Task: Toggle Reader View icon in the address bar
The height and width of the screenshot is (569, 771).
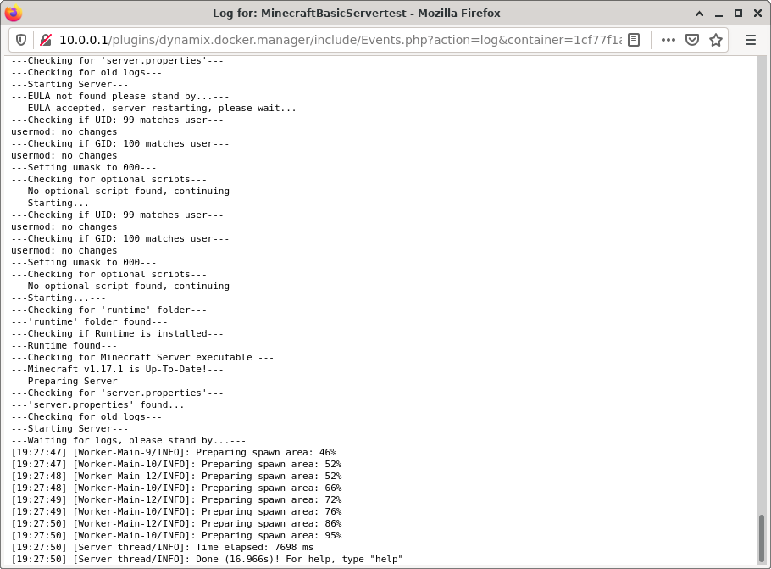Action: [634, 40]
